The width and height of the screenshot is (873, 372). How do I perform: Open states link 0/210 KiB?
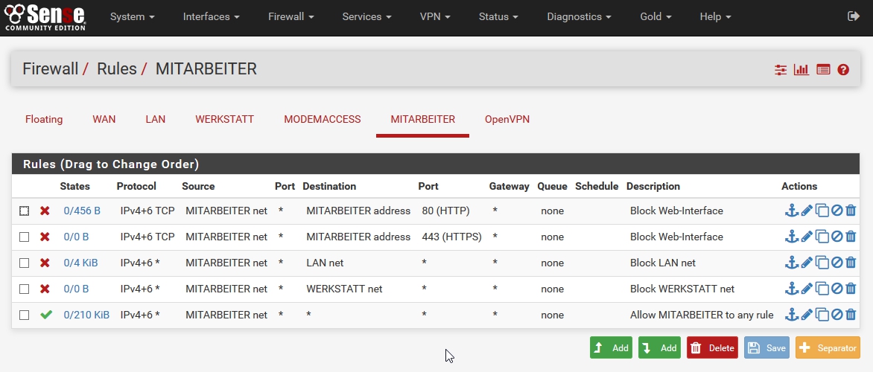(x=86, y=315)
